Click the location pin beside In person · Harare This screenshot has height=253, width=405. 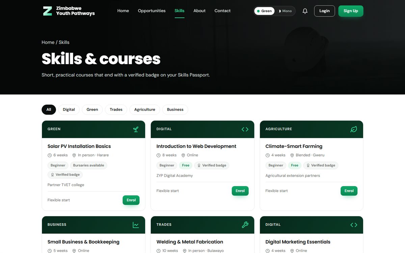(x=74, y=156)
